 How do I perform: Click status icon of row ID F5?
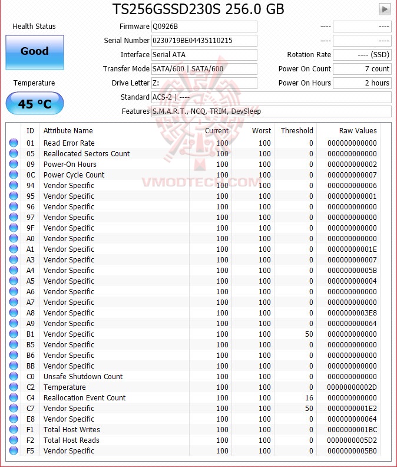click(x=14, y=450)
